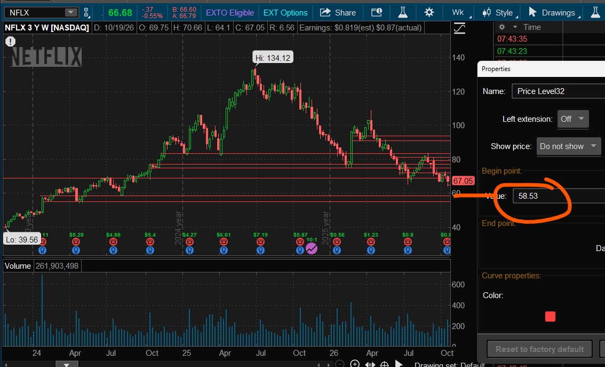Viewport: 605px width, 367px height.
Task: Click the earnings phone icon labeled $4.27
Action: [189, 242]
